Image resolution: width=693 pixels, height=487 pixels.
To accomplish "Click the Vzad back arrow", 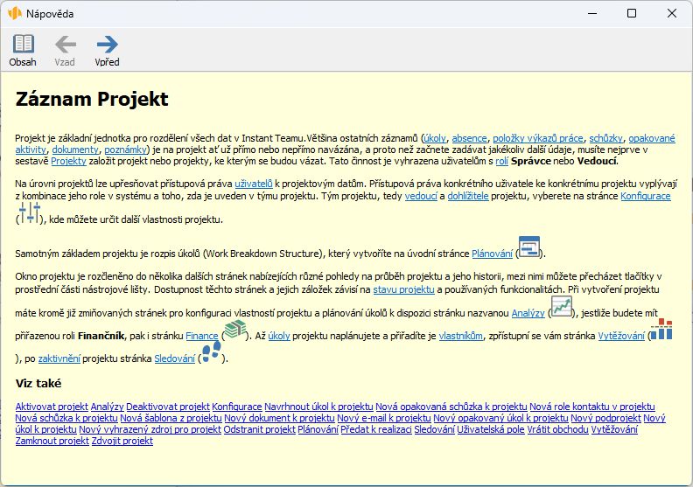I will tap(65, 44).
